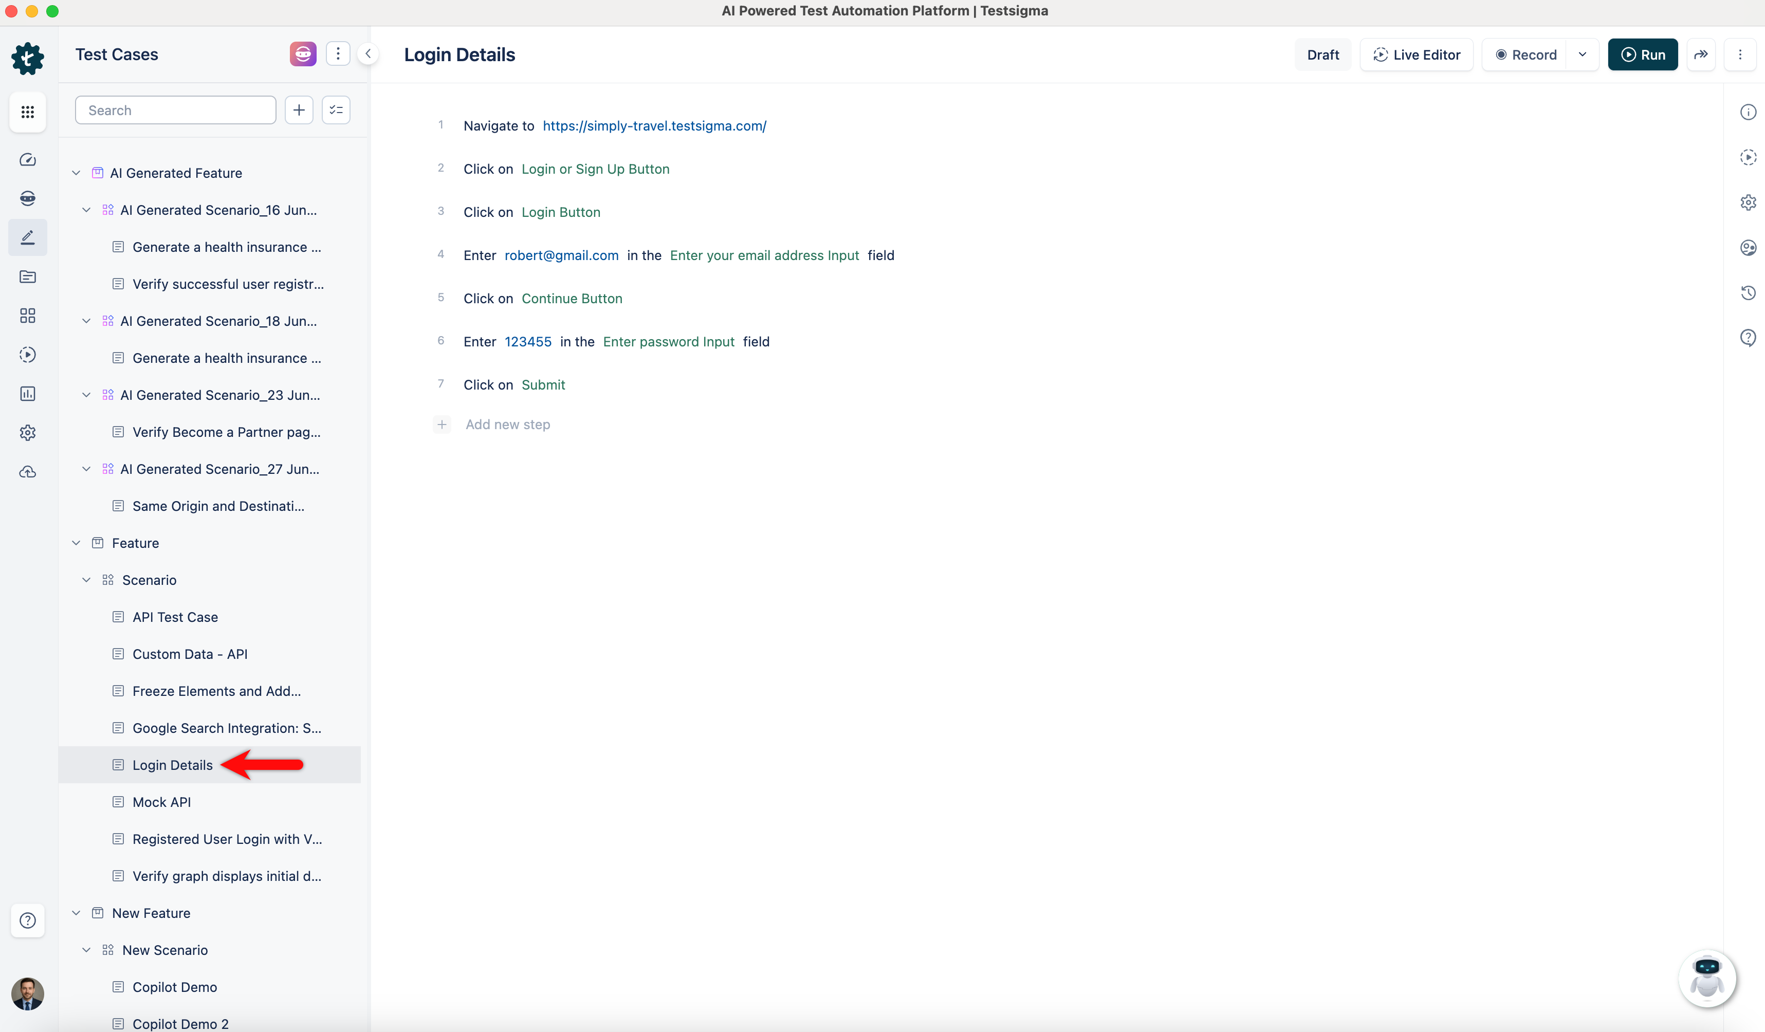Open test case settings from the right panel
The width and height of the screenshot is (1765, 1032).
1748,202
